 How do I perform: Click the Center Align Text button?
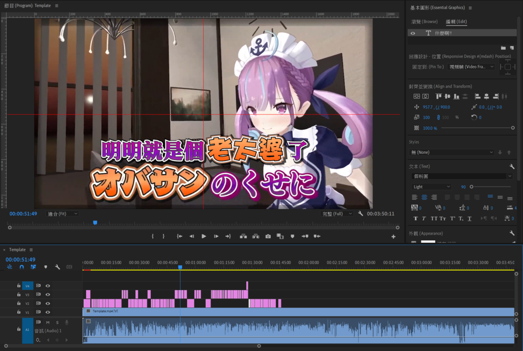pyautogui.click(x=424, y=198)
